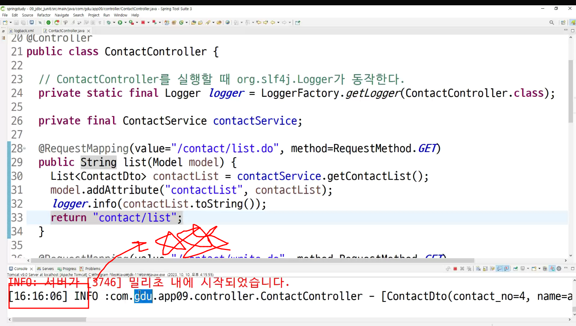Click the yellow Back navigation arrow

click(273, 22)
